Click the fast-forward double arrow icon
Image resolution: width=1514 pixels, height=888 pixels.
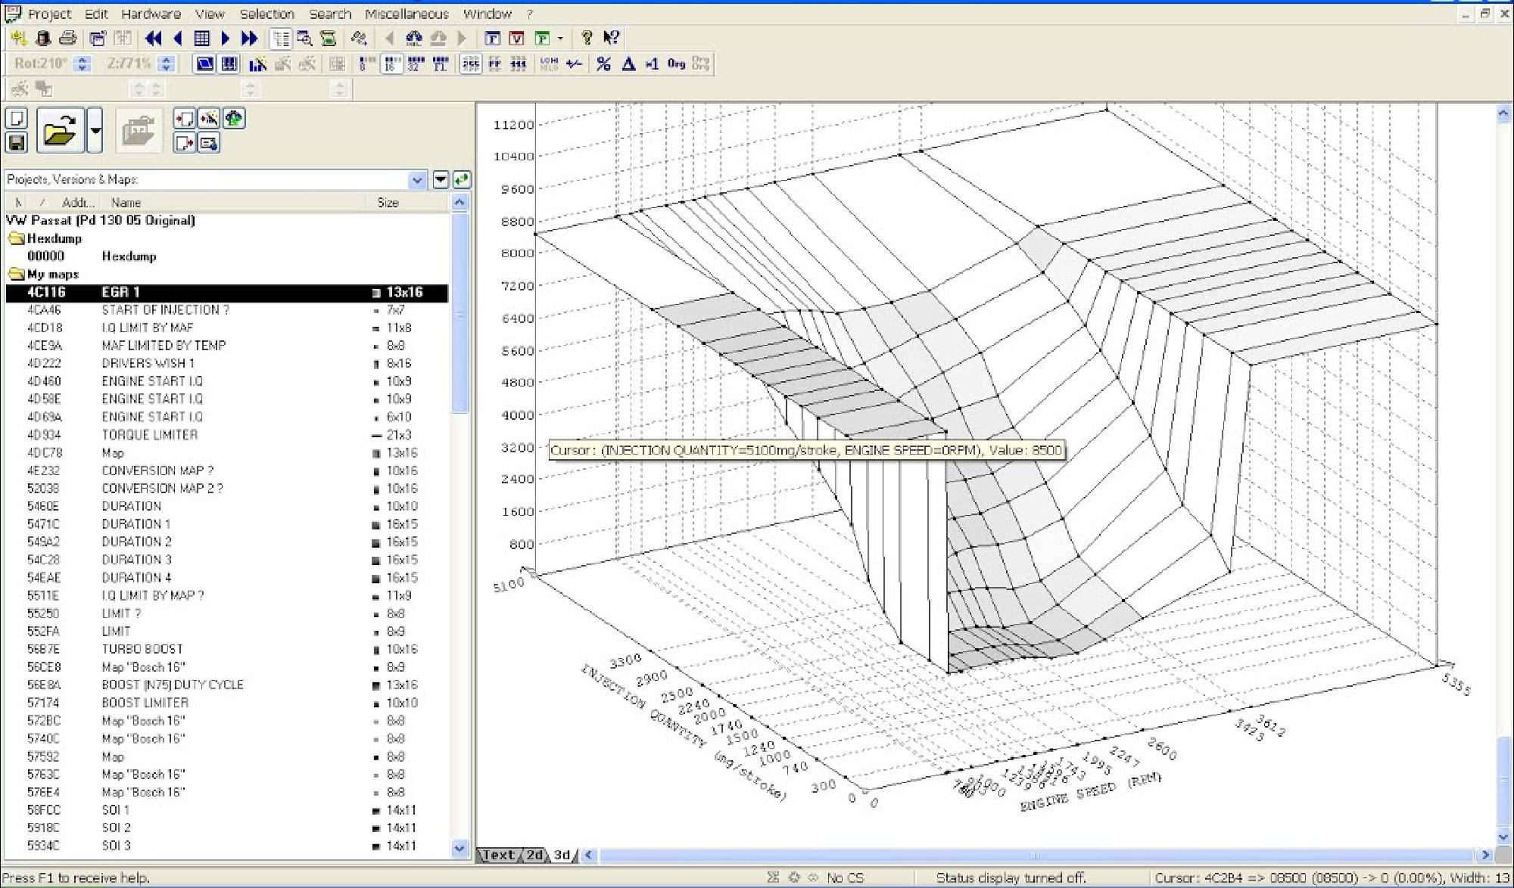[x=249, y=38]
